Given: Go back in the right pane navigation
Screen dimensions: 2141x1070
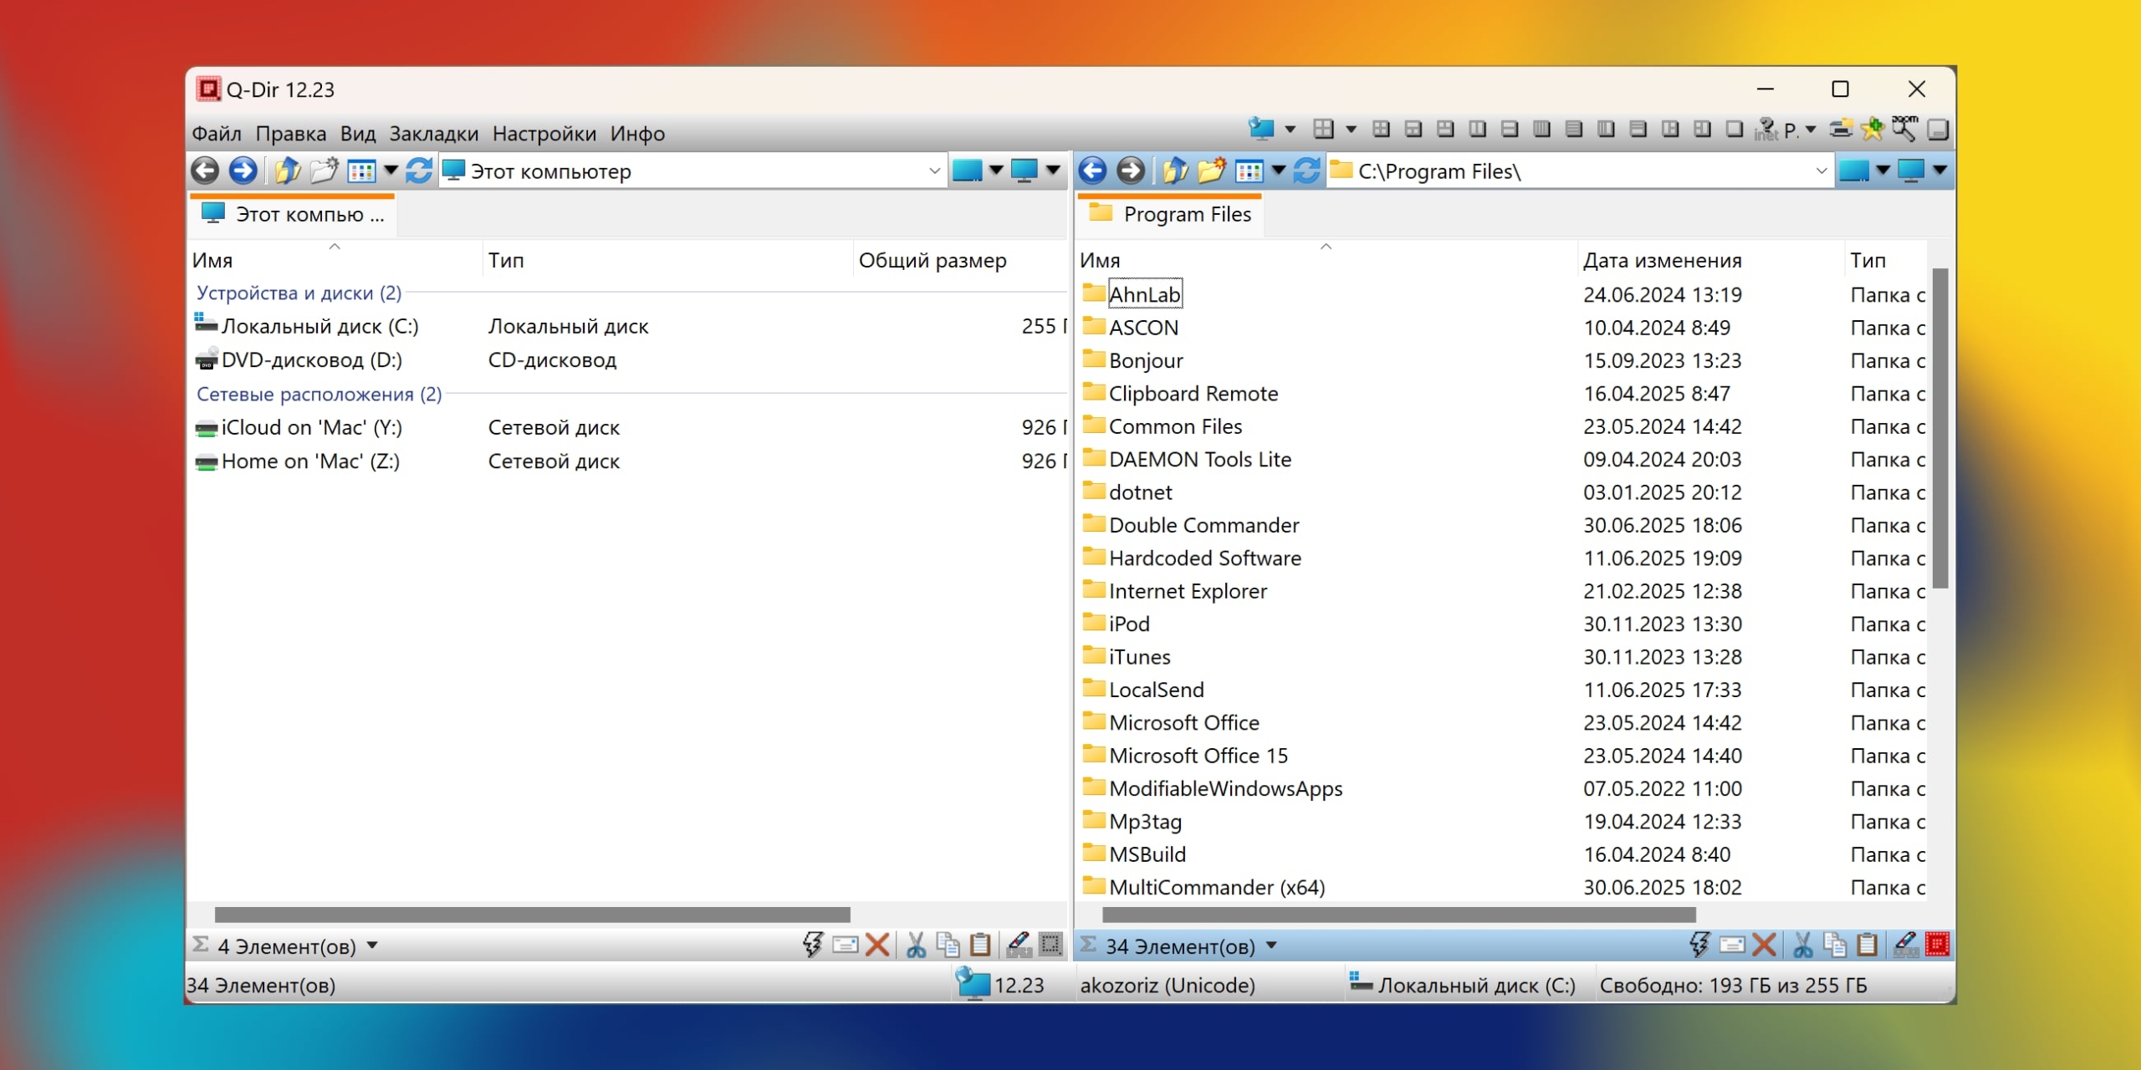Looking at the screenshot, I should pyautogui.click(x=1092, y=171).
